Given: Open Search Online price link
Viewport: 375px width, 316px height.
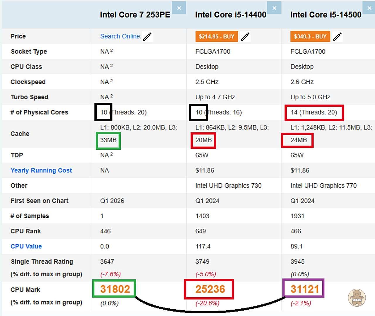Looking at the screenshot, I should coord(120,36).
